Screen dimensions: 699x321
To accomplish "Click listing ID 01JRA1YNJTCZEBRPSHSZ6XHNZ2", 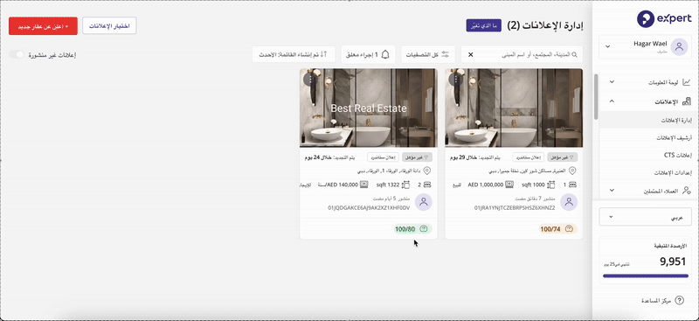I will click(515, 208).
